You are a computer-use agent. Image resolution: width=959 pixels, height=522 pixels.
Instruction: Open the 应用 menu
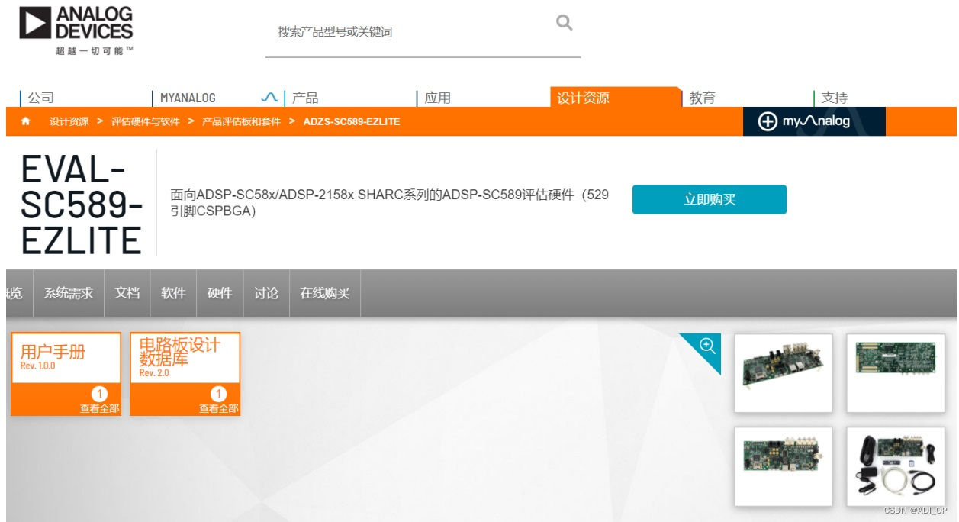pos(438,98)
